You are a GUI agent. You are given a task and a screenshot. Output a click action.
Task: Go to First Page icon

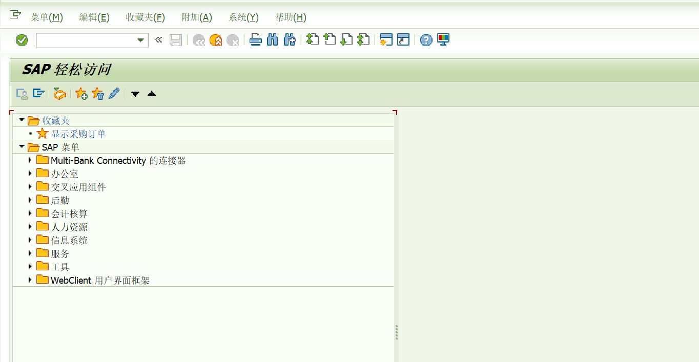pos(313,39)
